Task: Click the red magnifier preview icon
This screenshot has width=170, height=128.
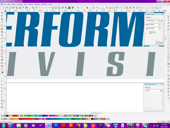Action: point(66,8)
